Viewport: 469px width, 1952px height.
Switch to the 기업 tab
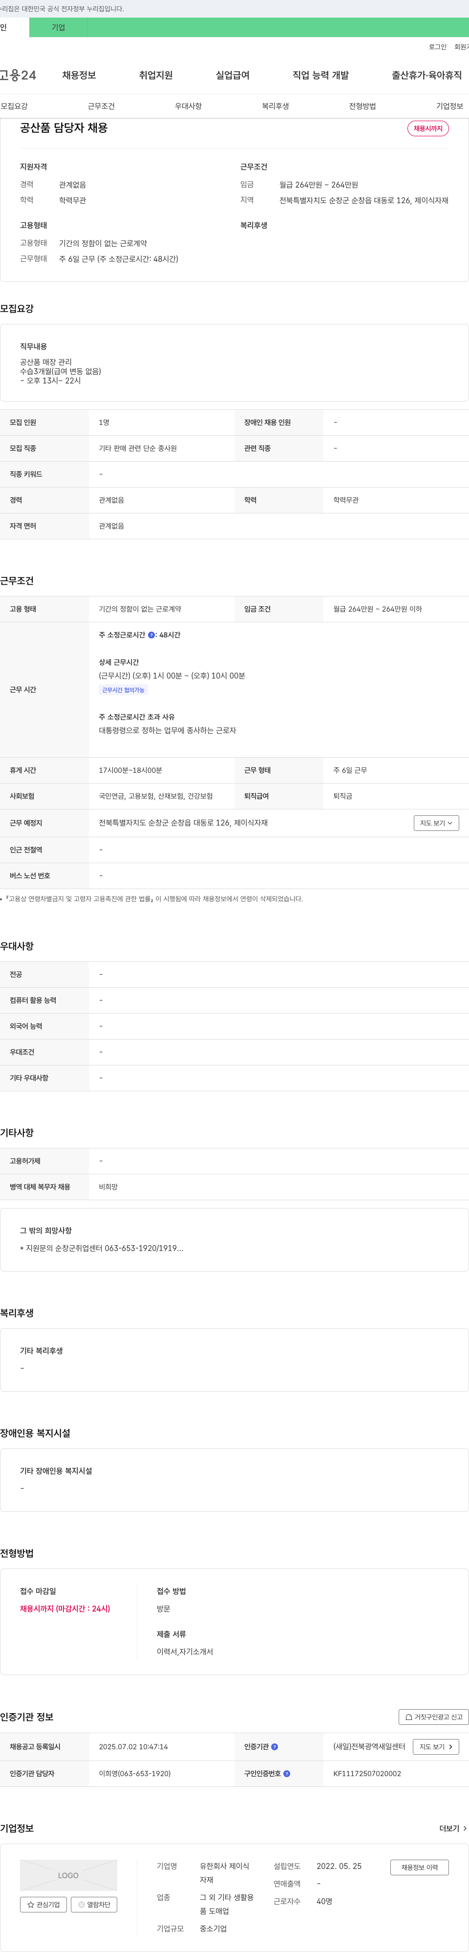click(58, 27)
